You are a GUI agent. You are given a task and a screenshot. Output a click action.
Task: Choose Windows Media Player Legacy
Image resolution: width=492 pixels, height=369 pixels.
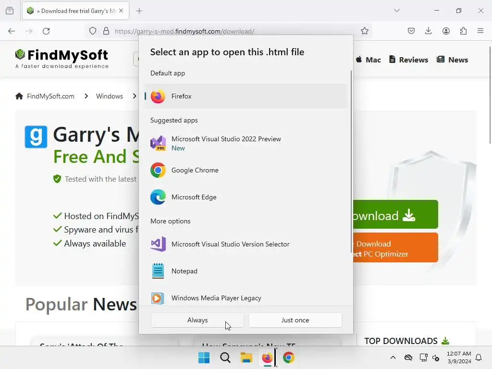pos(246,298)
